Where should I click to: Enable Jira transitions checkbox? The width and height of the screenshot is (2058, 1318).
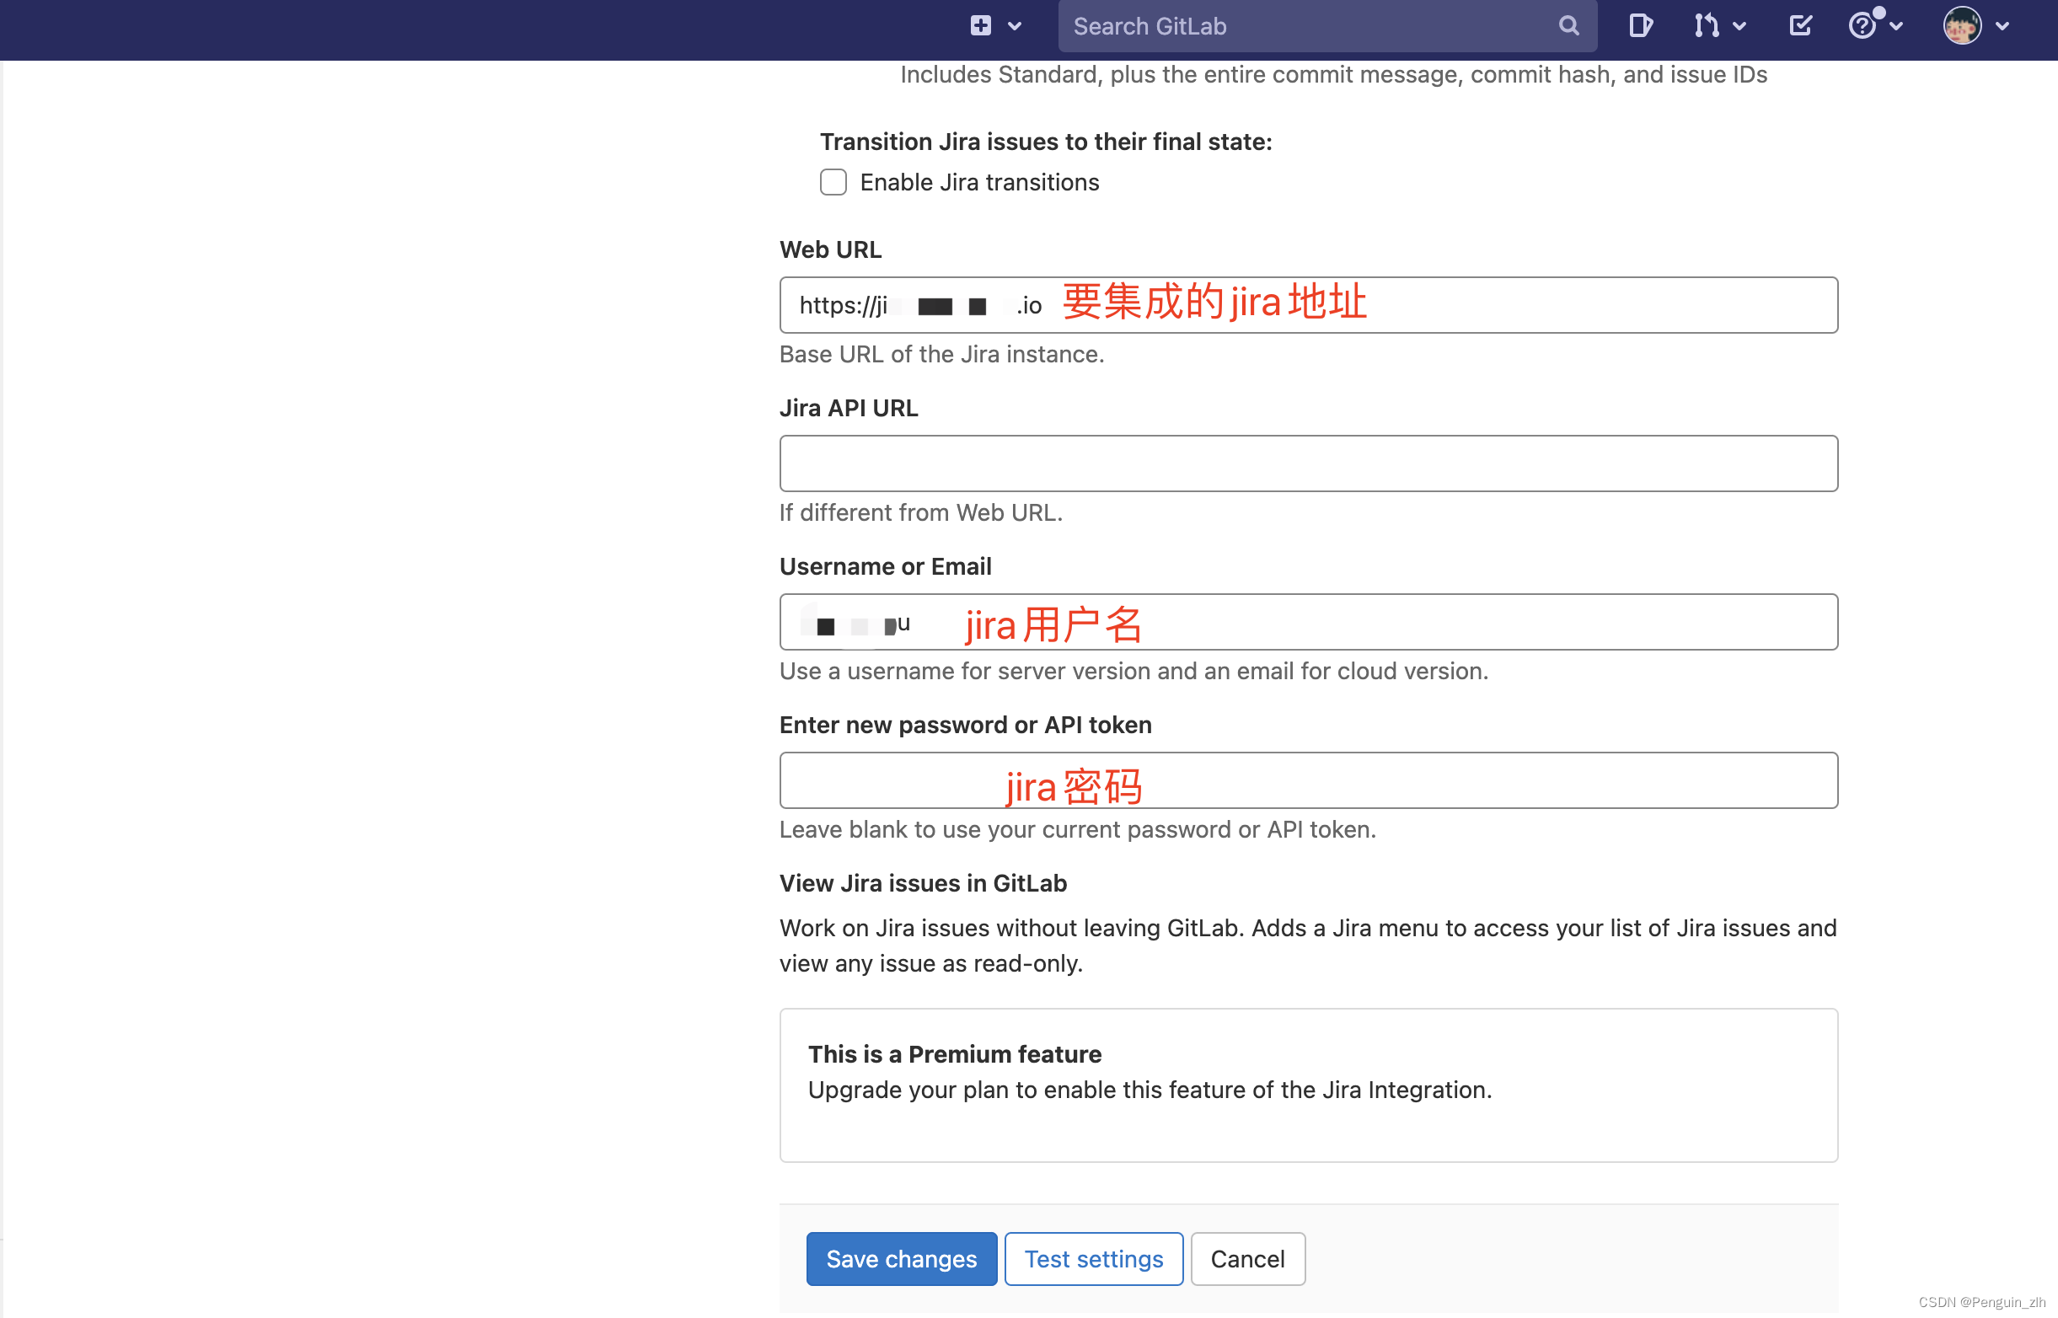(x=833, y=182)
